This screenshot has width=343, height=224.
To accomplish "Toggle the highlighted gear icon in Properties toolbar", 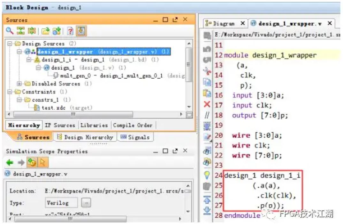I will point(32,163).
